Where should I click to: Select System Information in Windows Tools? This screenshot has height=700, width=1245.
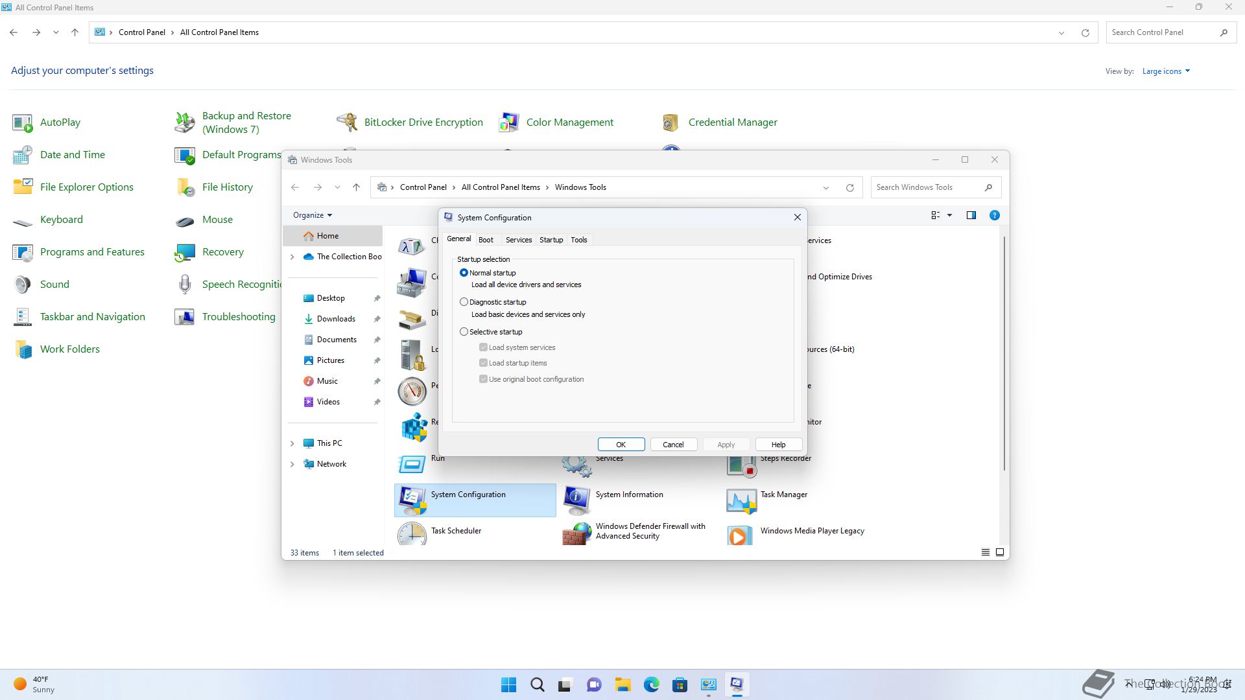613,500
